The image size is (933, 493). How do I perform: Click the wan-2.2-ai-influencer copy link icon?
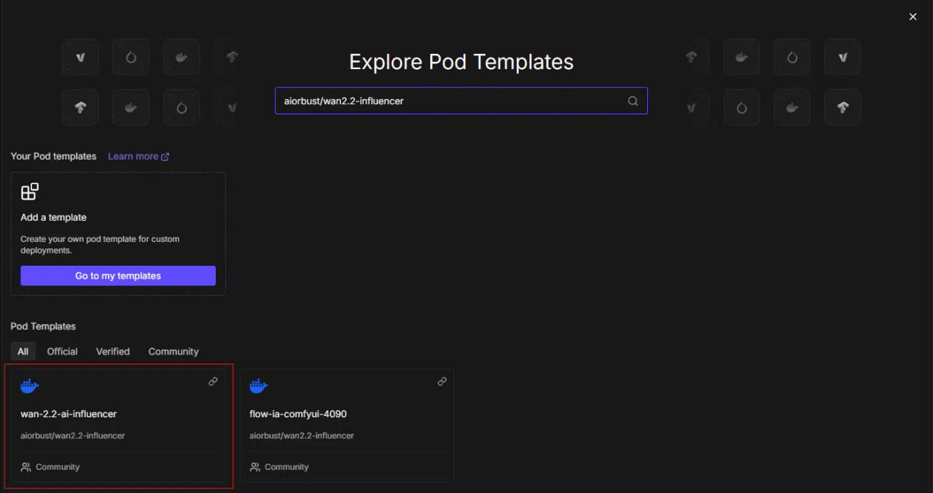tap(213, 382)
